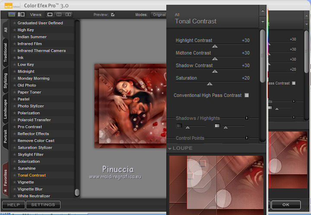Adjust the Shadows protection slider handle
This screenshot has height=215, width=311.
pos(187,127)
